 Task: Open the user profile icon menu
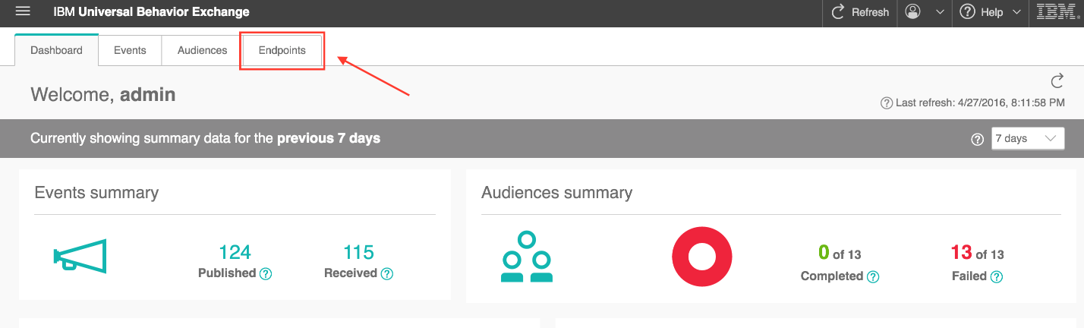(x=913, y=12)
